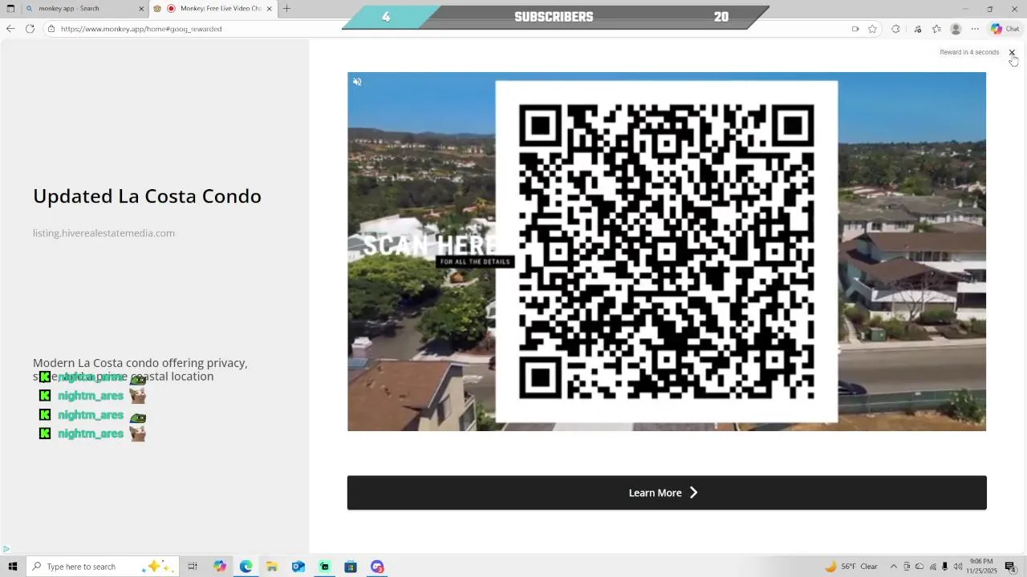Open Microsoft Store from the taskbar
This screenshot has width=1027, height=577.
pyautogui.click(x=351, y=567)
